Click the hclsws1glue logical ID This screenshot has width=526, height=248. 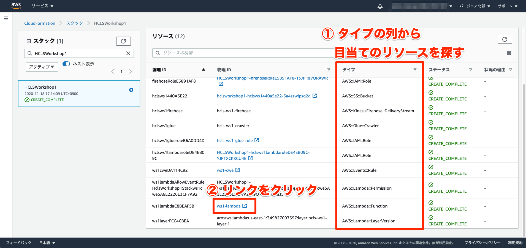point(164,126)
